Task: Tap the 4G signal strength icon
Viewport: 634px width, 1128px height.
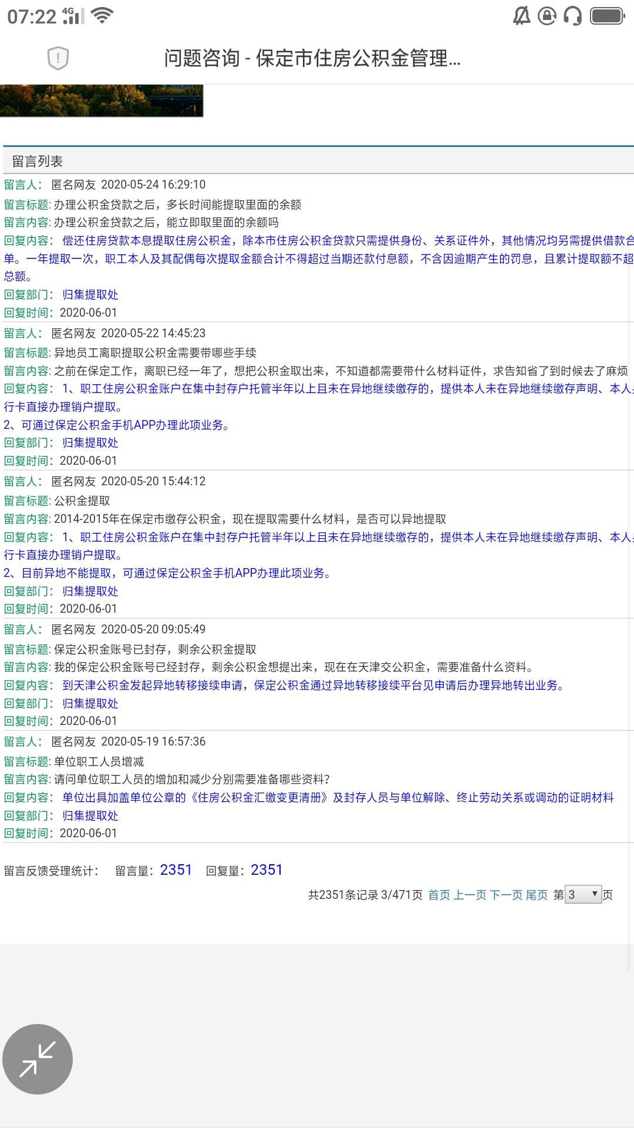Action: coord(73,16)
